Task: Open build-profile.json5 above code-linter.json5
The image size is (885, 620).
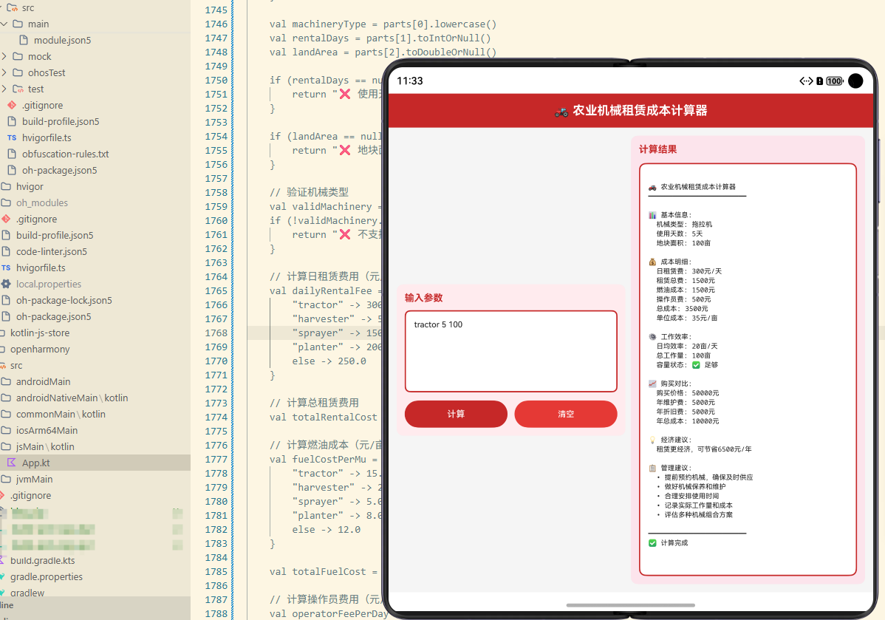Action: (x=55, y=236)
